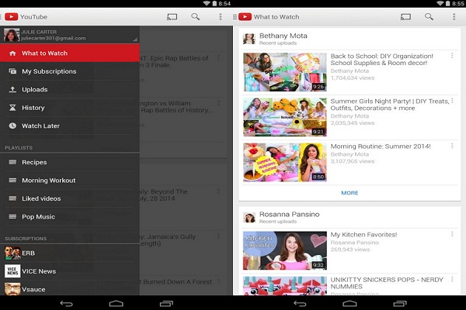Open options for UNIKITTY SNICKERS POPS video
The width and height of the screenshot is (466, 310).
(452, 280)
